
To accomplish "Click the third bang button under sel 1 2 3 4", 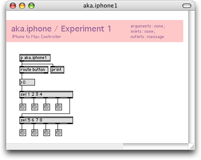I will (46, 107).
